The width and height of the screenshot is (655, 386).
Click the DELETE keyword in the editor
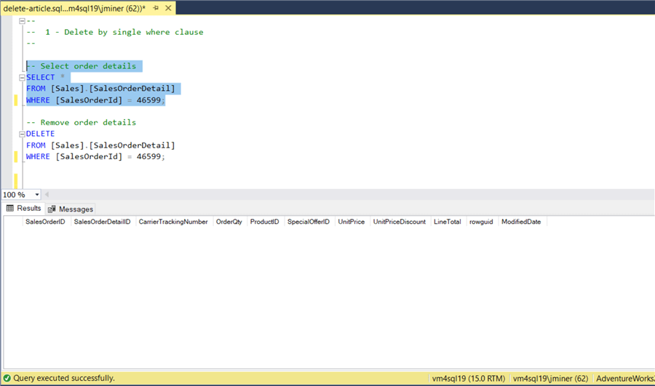point(41,134)
